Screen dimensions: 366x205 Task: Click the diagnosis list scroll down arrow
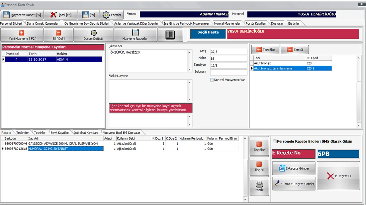click(x=359, y=126)
